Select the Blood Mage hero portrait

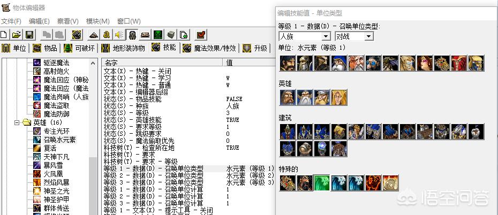coord(339,97)
